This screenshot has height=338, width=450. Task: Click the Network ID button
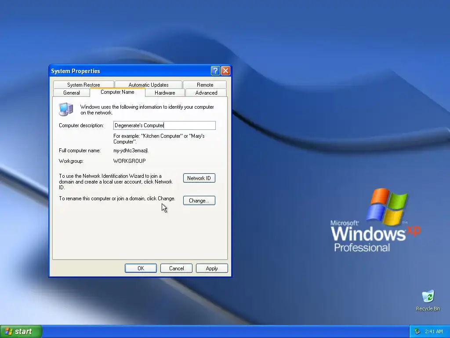199,178
